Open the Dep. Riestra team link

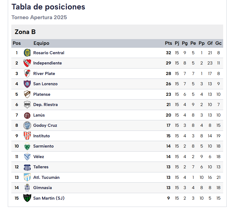(x=46, y=105)
